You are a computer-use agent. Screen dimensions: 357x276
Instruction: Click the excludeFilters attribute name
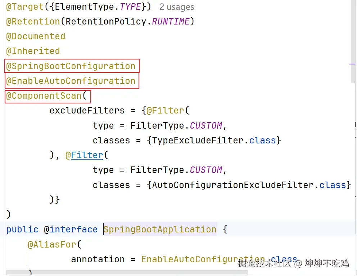pos(87,111)
